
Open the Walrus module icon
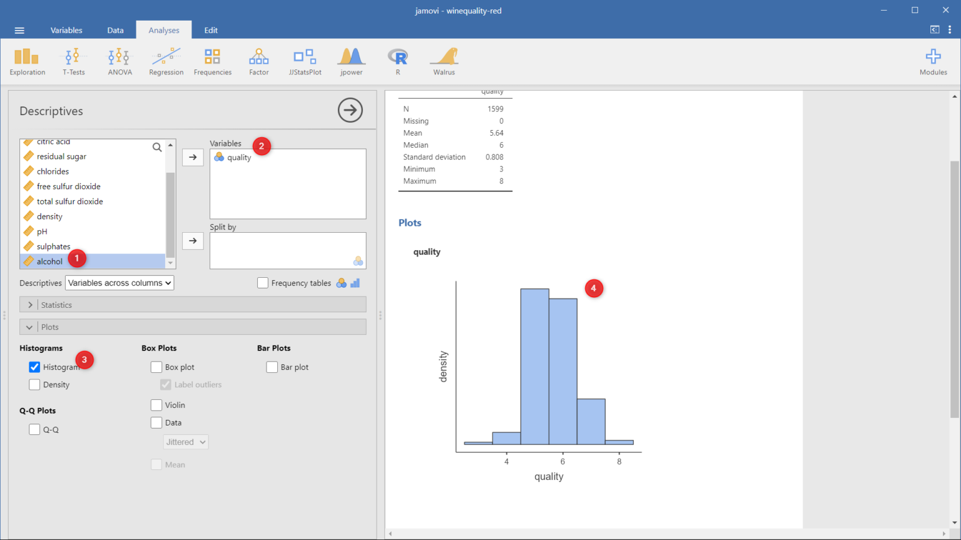444,61
